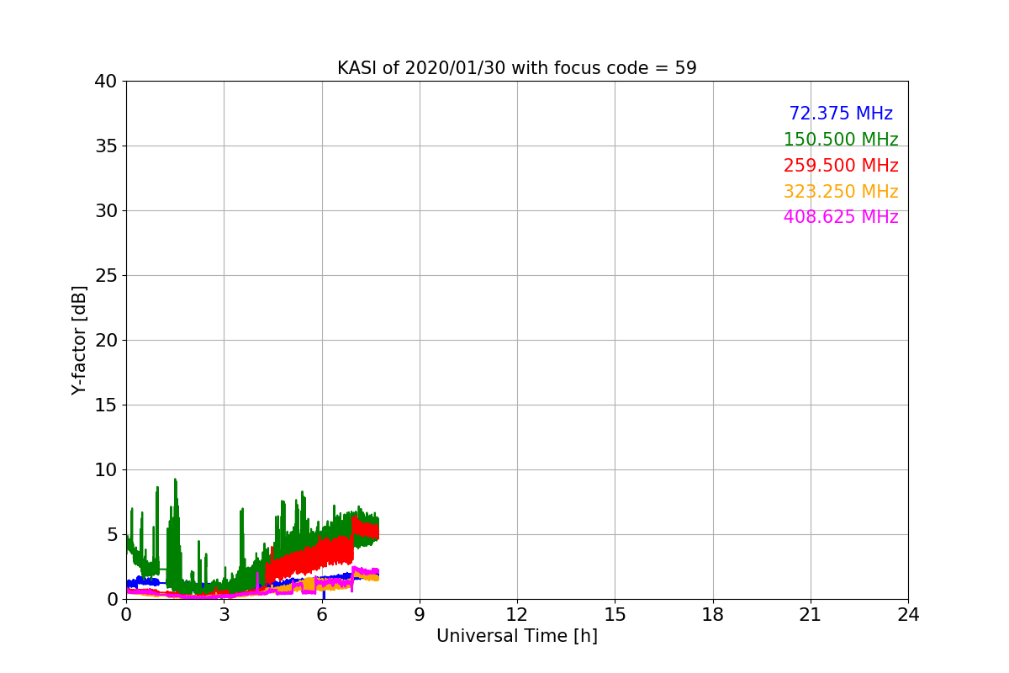Screen dimensions: 1009x673
Task: Click x-axis tick label 24
Action: point(908,615)
